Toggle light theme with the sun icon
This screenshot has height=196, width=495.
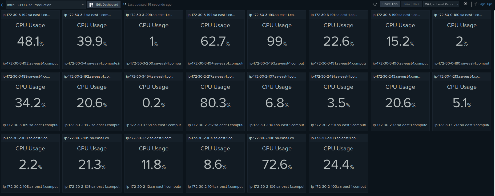point(465,4)
